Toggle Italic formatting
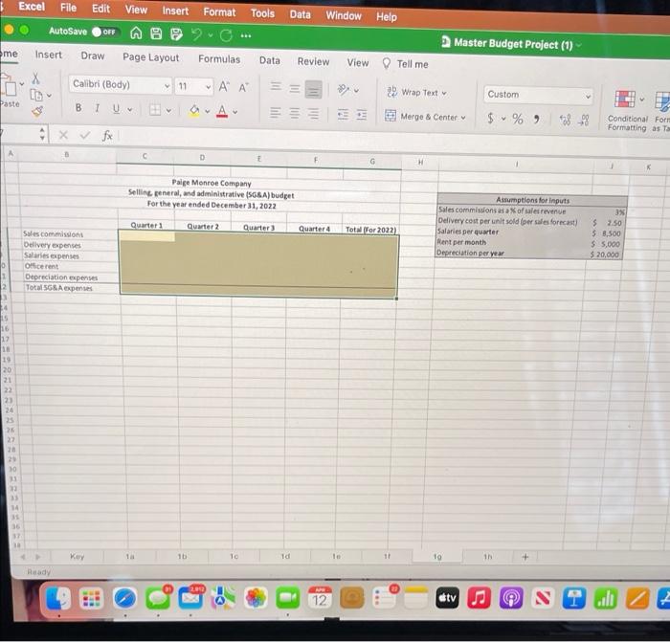The width and height of the screenshot is (670, 642). [97, 108]
